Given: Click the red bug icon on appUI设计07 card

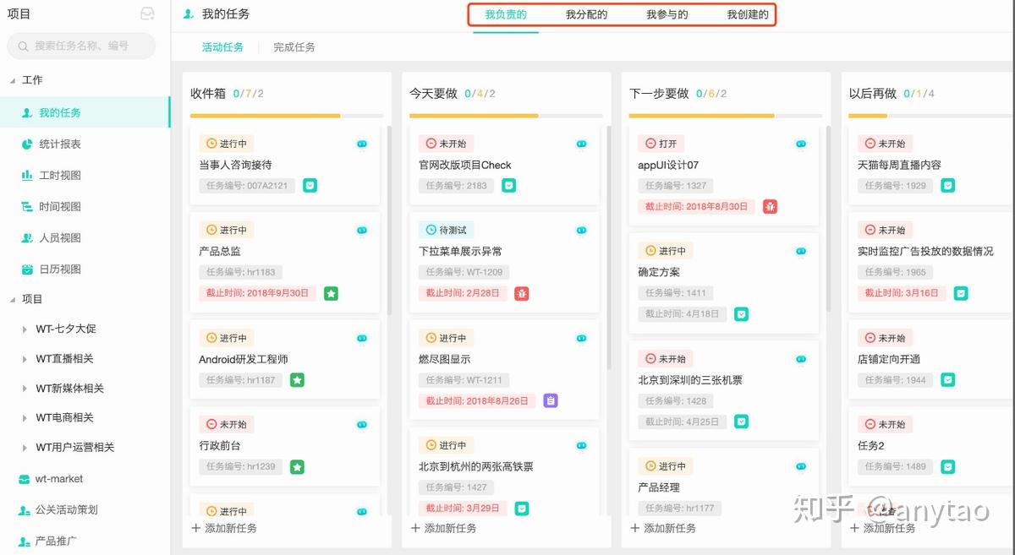Looking at the screenshot, I should tap(770, 207).
